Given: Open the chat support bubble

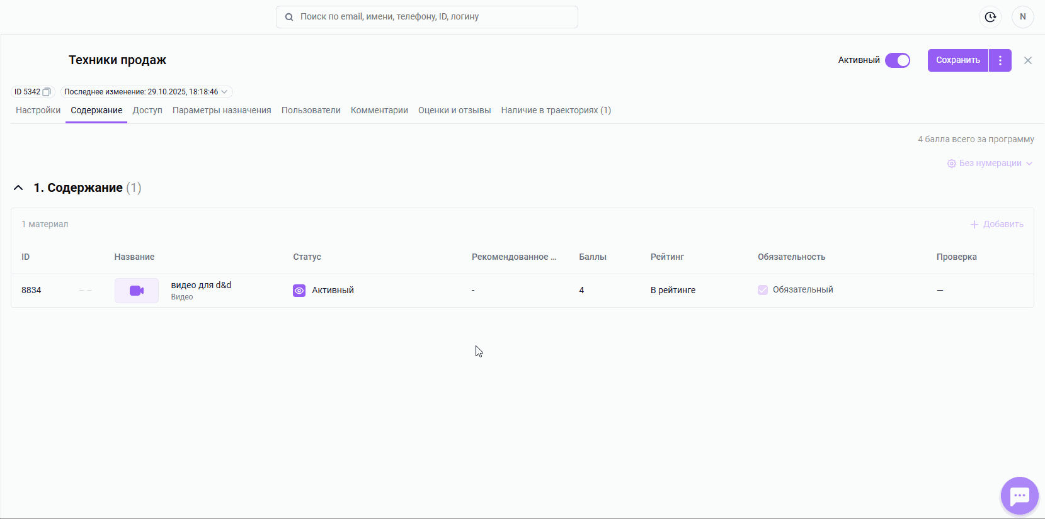Looking at the screenshot, I should pyautogui.click(x=1019, y=496).
